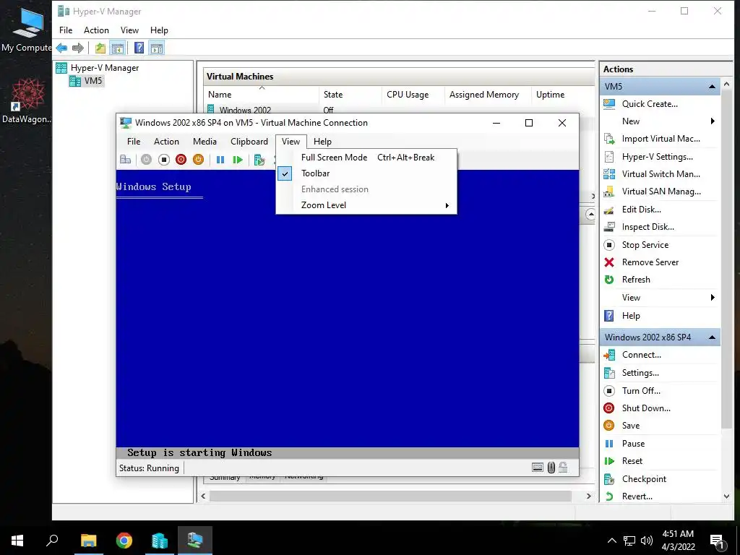
Task: Click the Actions pane scroll up arrow
Action: (x=727, y=84)
